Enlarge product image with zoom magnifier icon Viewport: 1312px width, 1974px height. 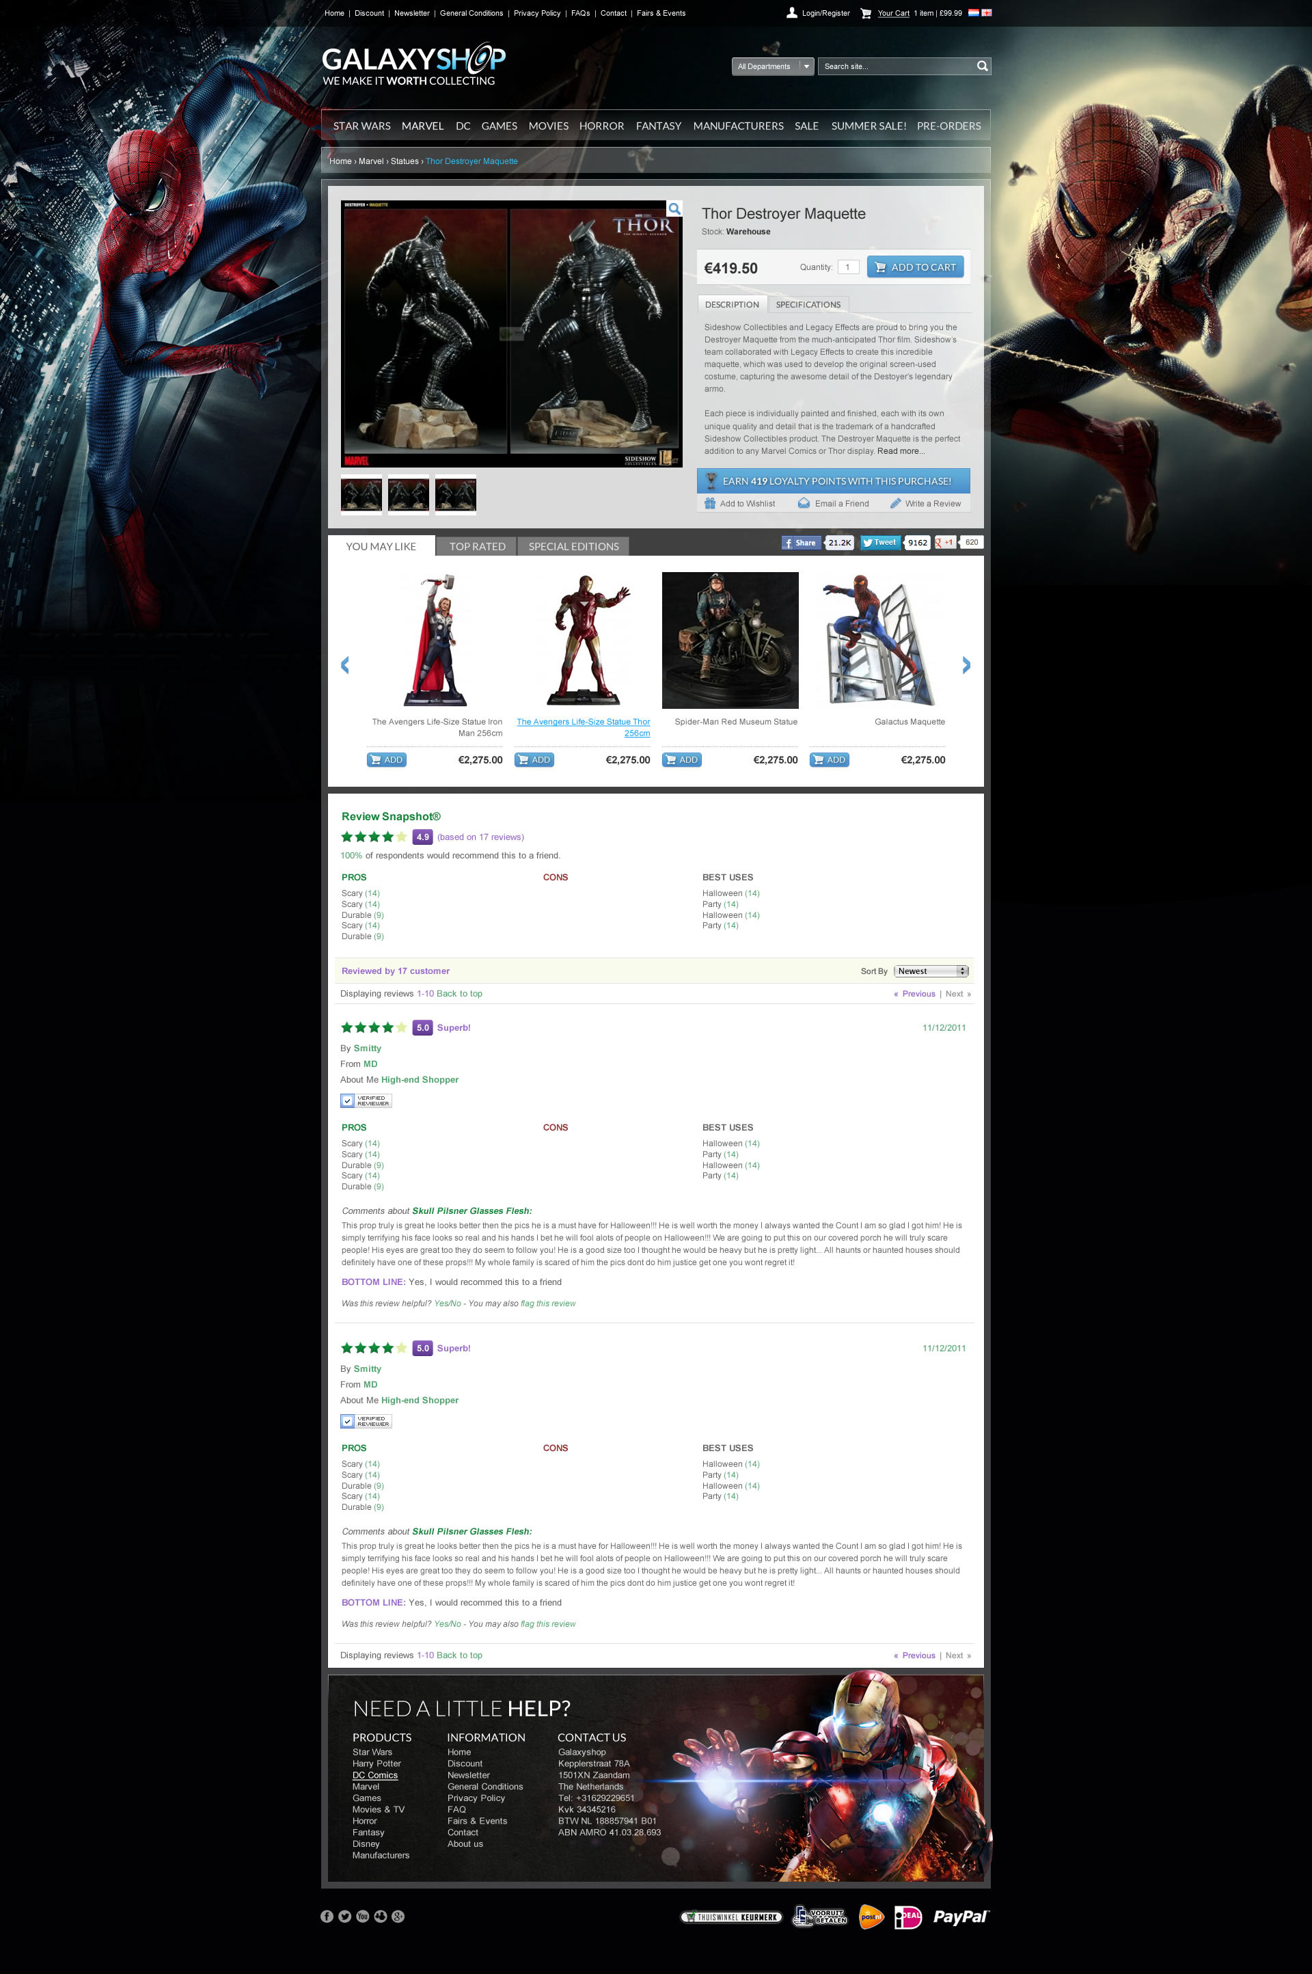[x=674, y=208]
